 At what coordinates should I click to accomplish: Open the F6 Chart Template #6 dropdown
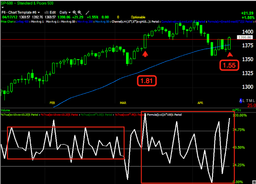pos(21,12)
